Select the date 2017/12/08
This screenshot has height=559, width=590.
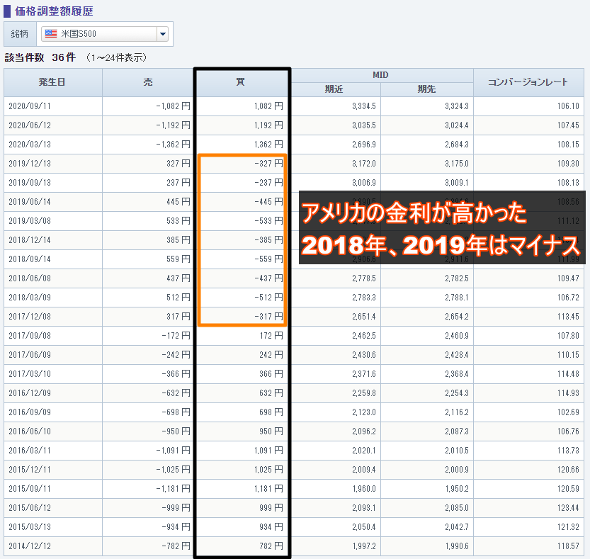pyautogui.click(x=30, y=317)
